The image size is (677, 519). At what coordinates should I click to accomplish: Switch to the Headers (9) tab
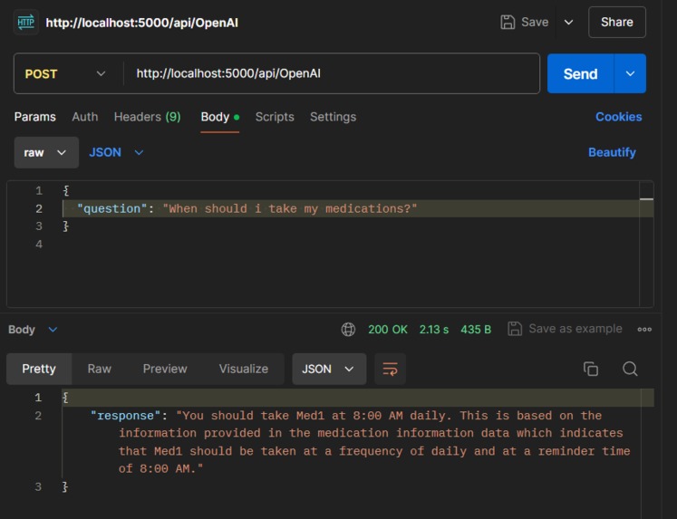(147, 117)
